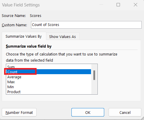This screenshot has height=120, width=144.
Task: Click the calculation list scrollbar thumb
Action: click(x=94, y=75)
